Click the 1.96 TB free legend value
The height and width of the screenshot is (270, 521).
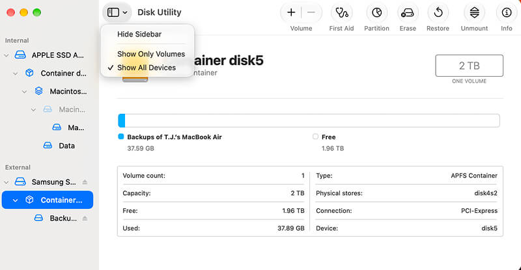pos(333,148)
